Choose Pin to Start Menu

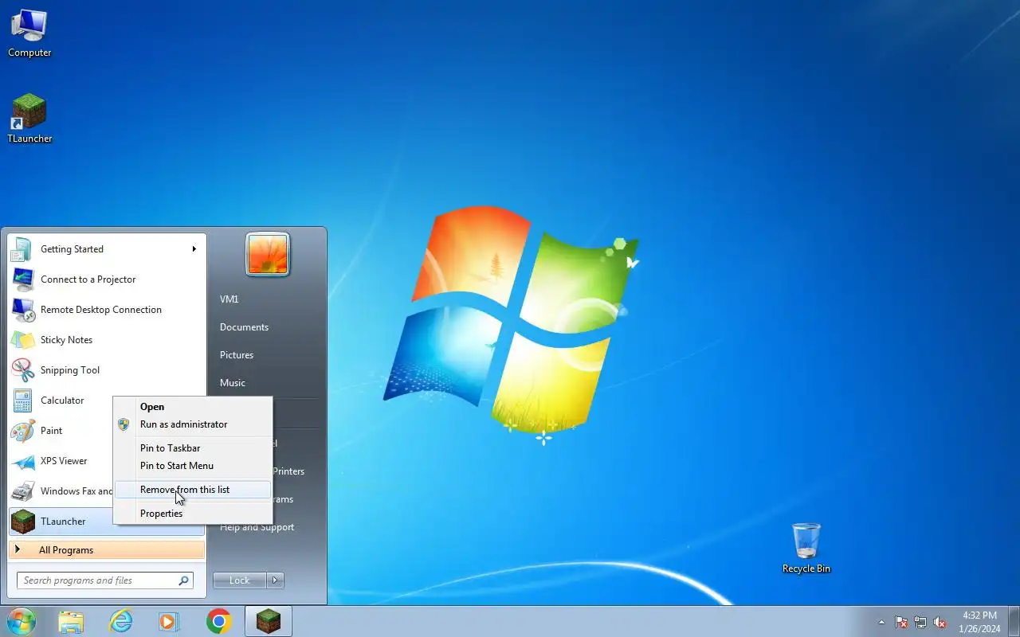click(x=193, y=466)
